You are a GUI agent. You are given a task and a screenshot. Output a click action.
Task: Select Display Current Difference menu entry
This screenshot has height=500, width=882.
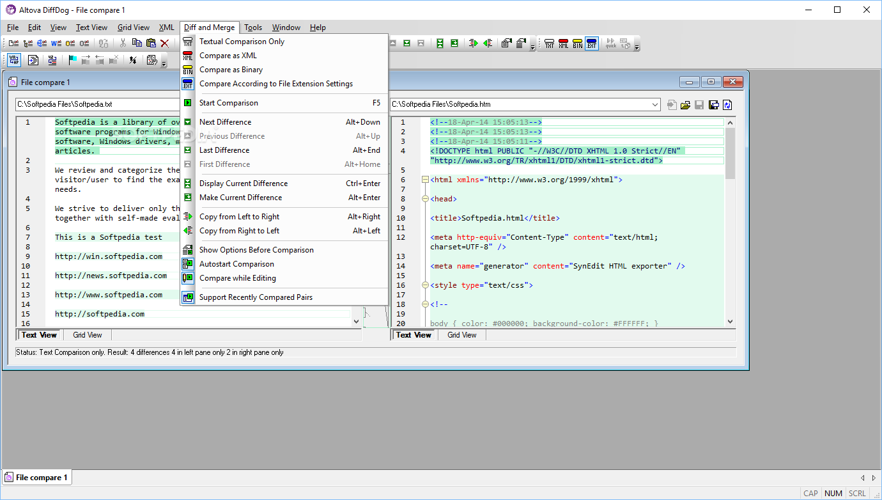point(284,184)
